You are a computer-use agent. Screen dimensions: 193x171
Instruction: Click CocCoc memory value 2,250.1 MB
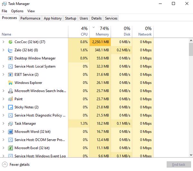click(101, 42)
